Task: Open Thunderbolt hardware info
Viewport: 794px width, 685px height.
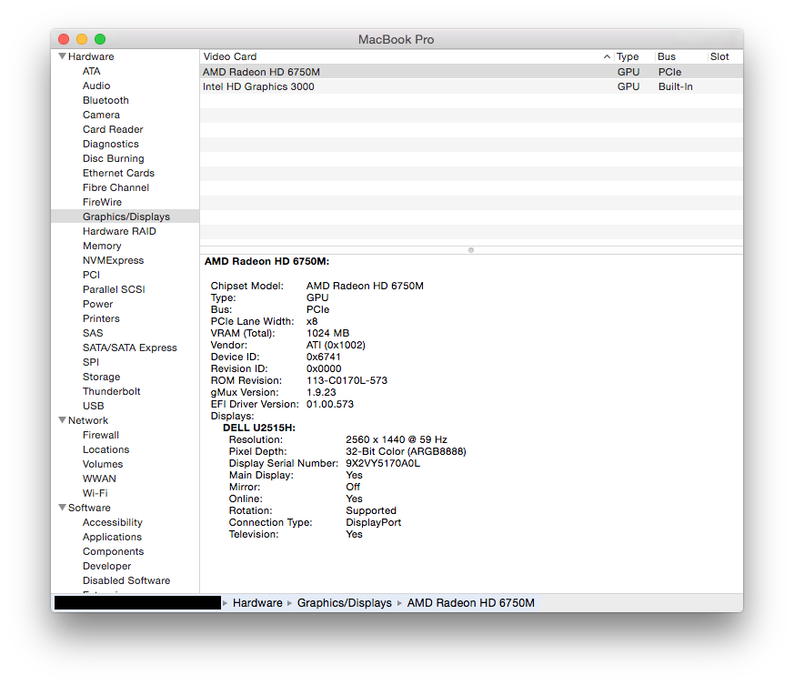Action: (x=111, y=391)
